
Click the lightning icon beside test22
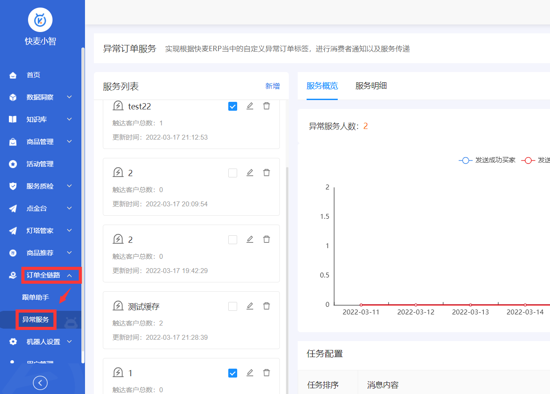(x=118, y=106)
